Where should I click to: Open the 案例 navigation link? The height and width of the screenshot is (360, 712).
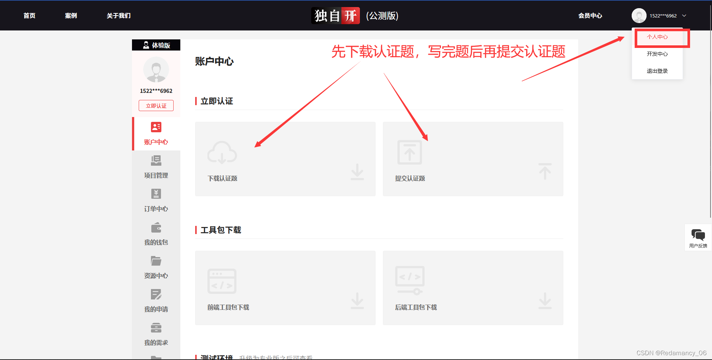(71, 16)
